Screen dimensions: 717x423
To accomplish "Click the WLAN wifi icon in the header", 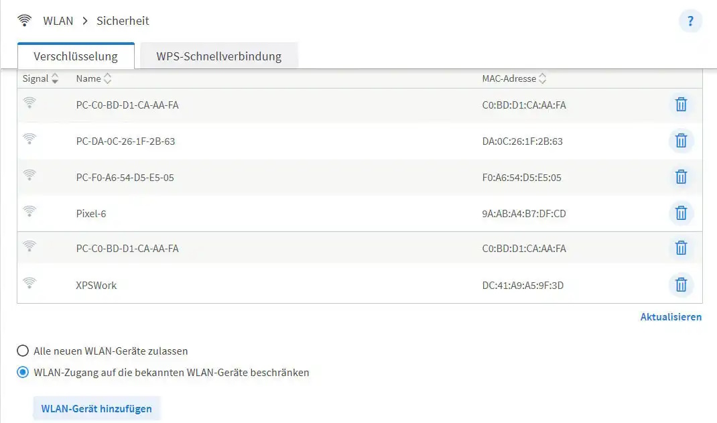I will click(x=25, y=21).
